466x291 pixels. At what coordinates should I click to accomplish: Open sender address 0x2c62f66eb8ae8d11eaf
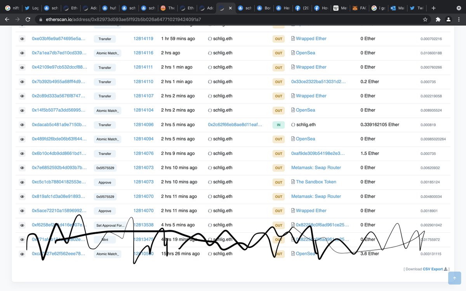[235, 125]
